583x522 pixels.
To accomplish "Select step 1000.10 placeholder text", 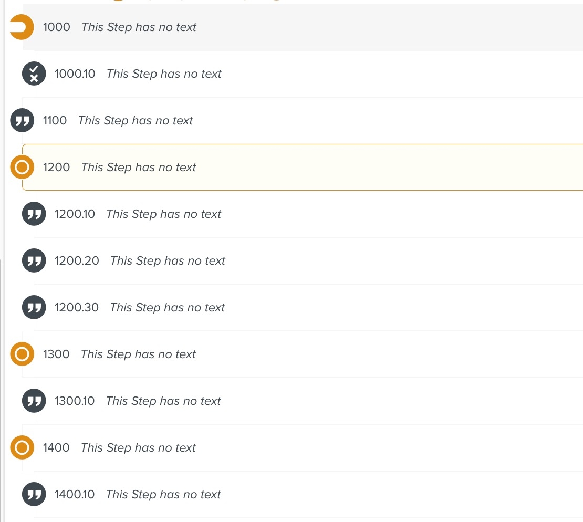I will tap(164, 74).
